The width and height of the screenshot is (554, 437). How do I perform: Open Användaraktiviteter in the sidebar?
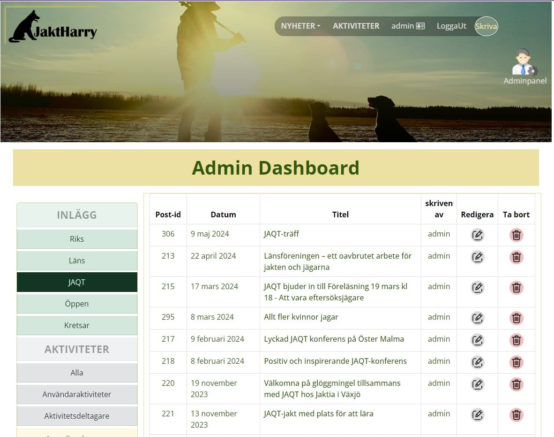[77, 394]
